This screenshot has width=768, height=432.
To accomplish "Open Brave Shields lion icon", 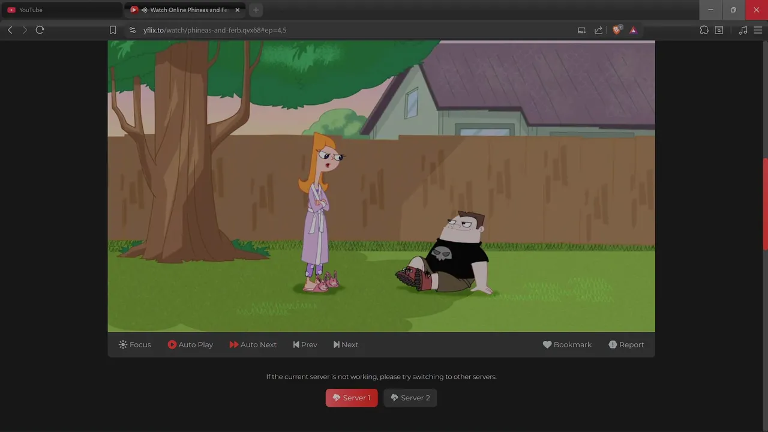I will click(x=616, y=30).
